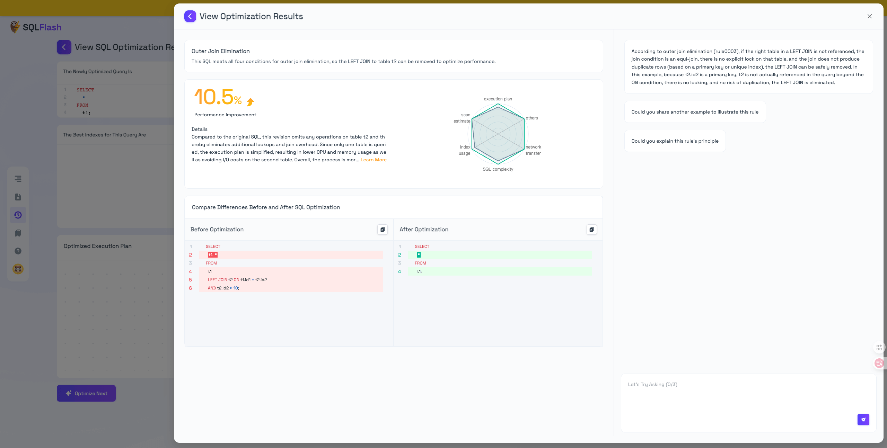Copy the After Optimization SQL
This screenshot has height=448, width=887.
click(x=591, y=230)
